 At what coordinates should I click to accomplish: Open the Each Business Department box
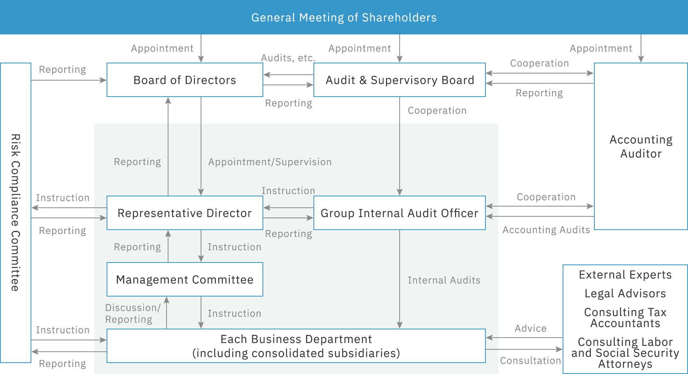pos(296,345)
